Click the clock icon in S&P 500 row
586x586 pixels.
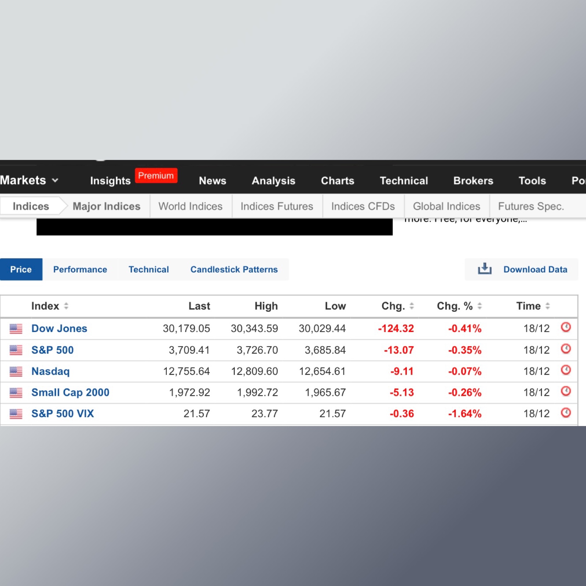click(x=566, y=349)
